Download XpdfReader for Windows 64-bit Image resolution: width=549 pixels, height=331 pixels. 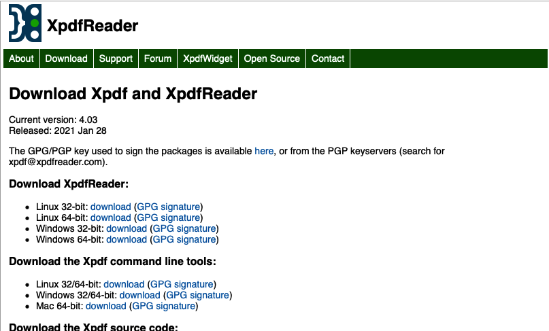point(127,239)
